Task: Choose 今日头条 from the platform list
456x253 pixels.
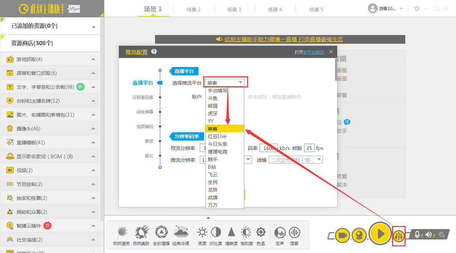Action: pyautogui.click(x=225, y=144)
